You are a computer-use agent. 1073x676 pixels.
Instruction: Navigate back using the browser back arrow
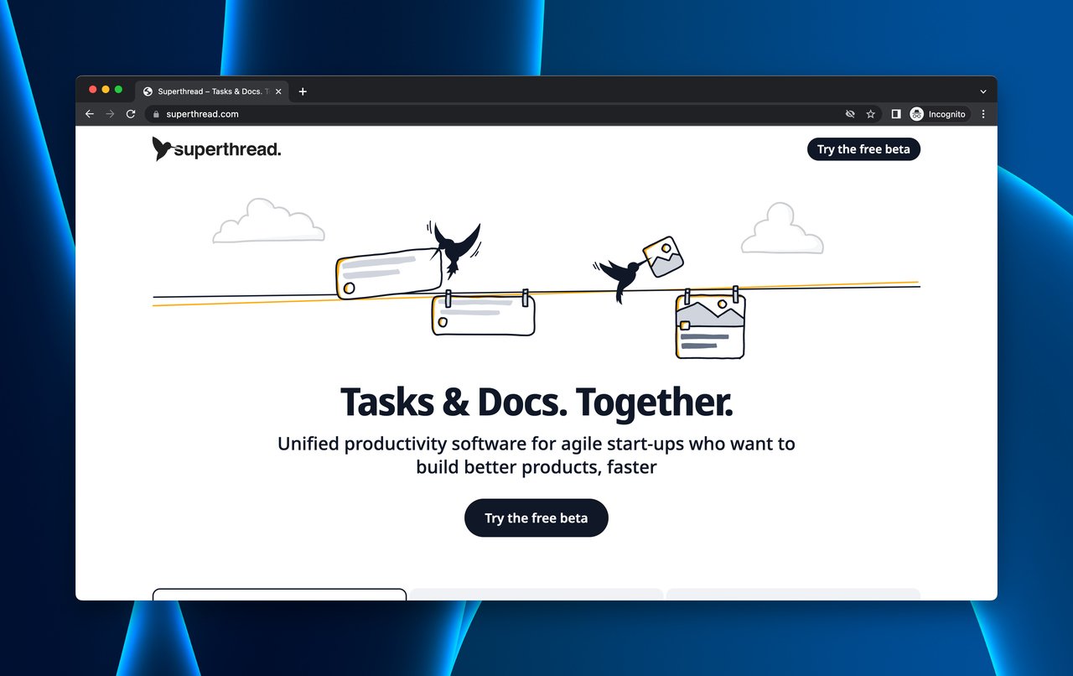[x=89, y=114]
